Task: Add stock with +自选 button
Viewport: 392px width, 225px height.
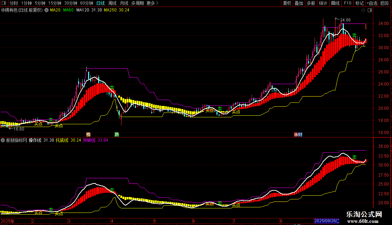Action: pyautogui.click(x=372, y=3)
